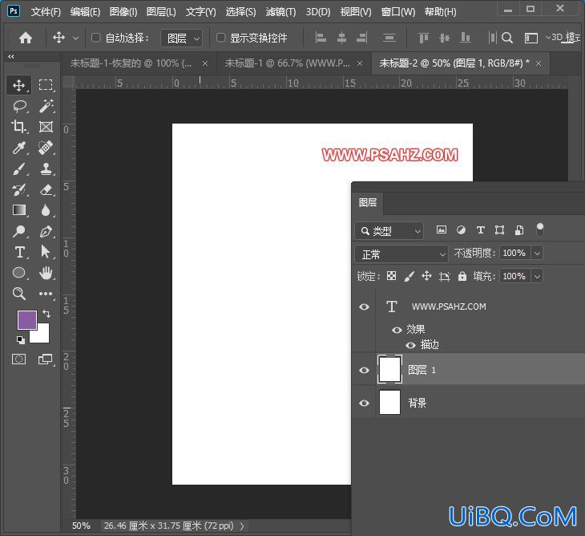The width and height of the screenshot is (585, 536).
Task: Enable the 显示变换控件 checkbox
Action: [221, 38]
